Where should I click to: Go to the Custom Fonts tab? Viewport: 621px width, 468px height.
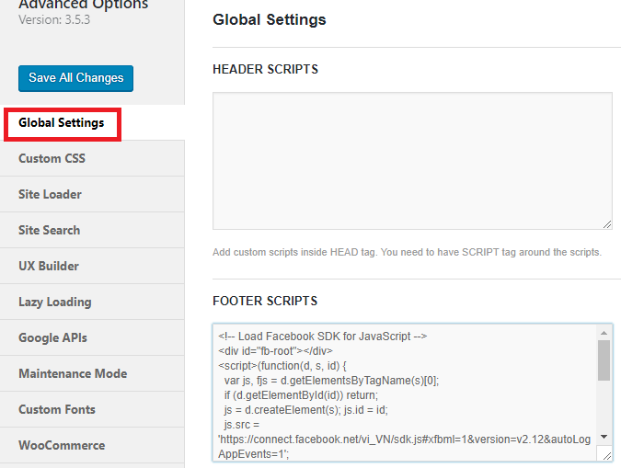tap(92, 409)
